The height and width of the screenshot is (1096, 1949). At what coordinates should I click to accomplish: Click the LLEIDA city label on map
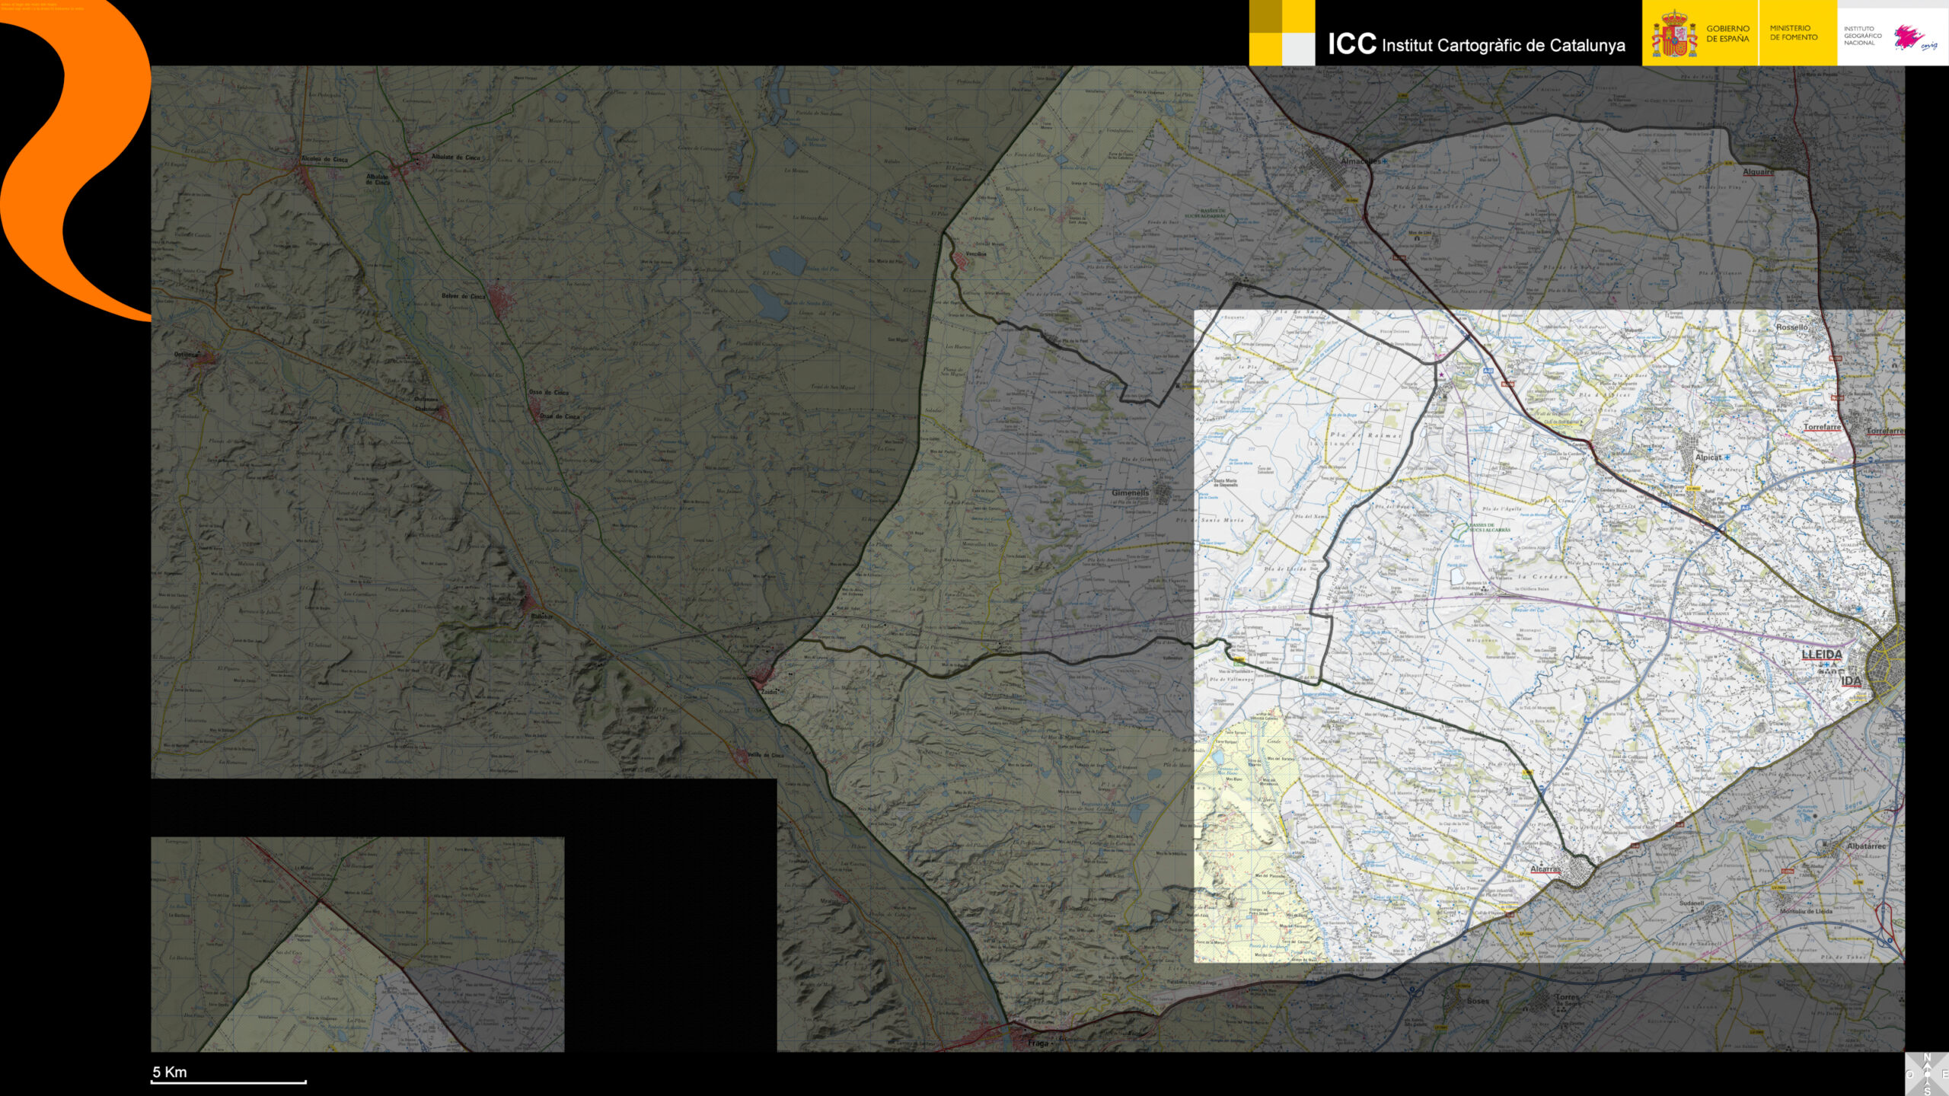[x=1821, y=655]
